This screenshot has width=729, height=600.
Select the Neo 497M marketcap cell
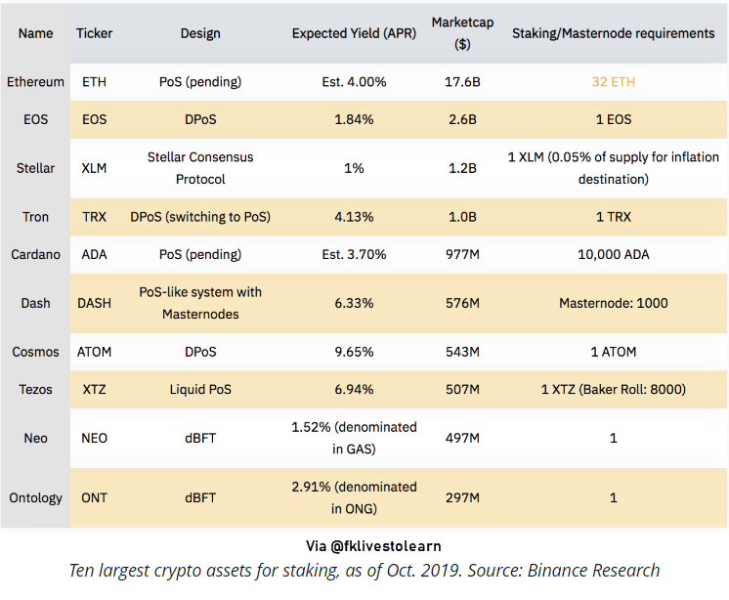462,438
